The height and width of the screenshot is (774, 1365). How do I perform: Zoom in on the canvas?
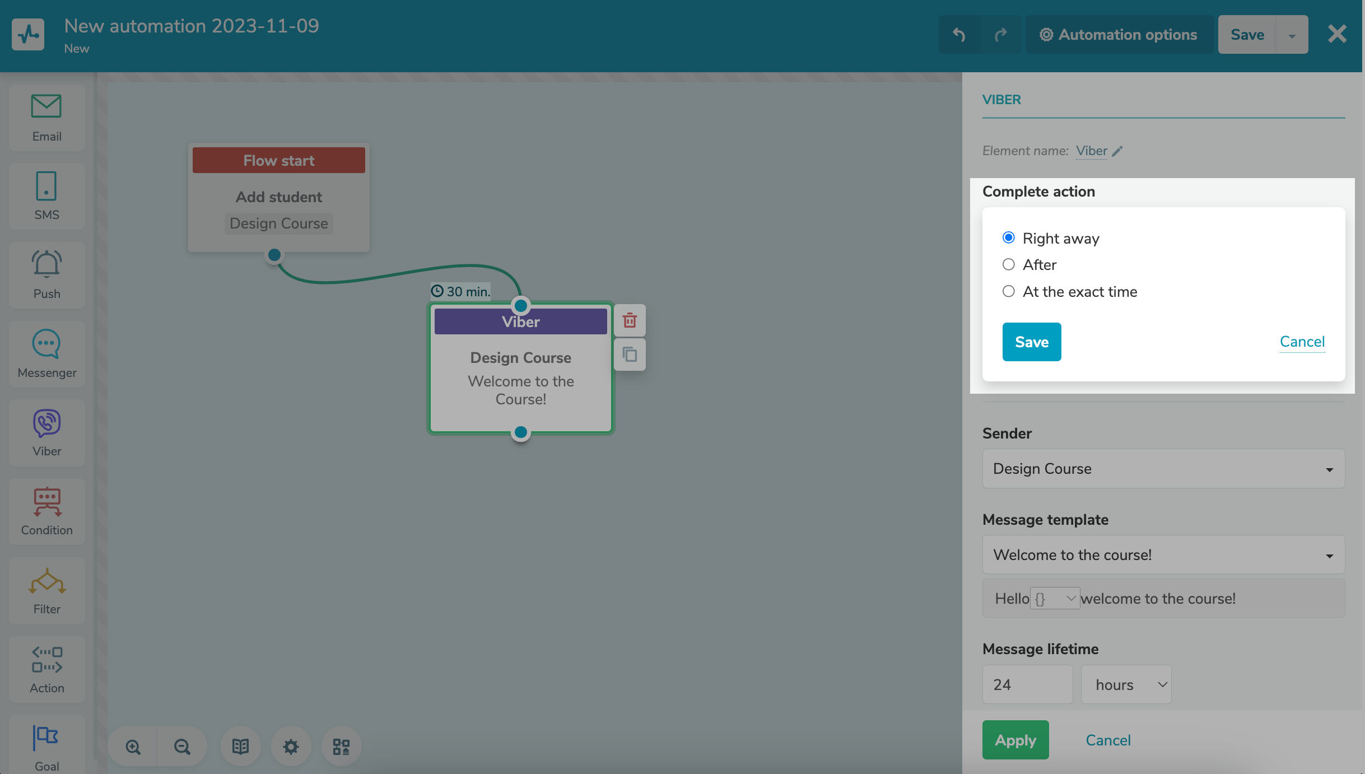pos(133,746)
